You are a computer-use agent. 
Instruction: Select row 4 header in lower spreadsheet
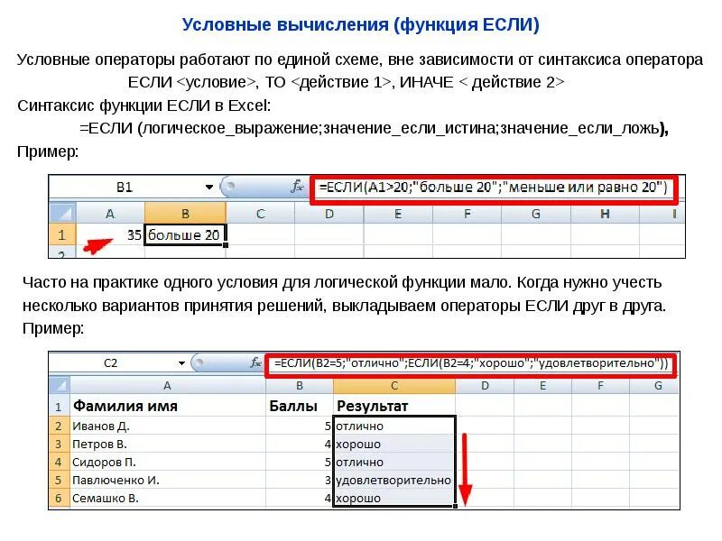pyautogui.click(x=60, y=462)
